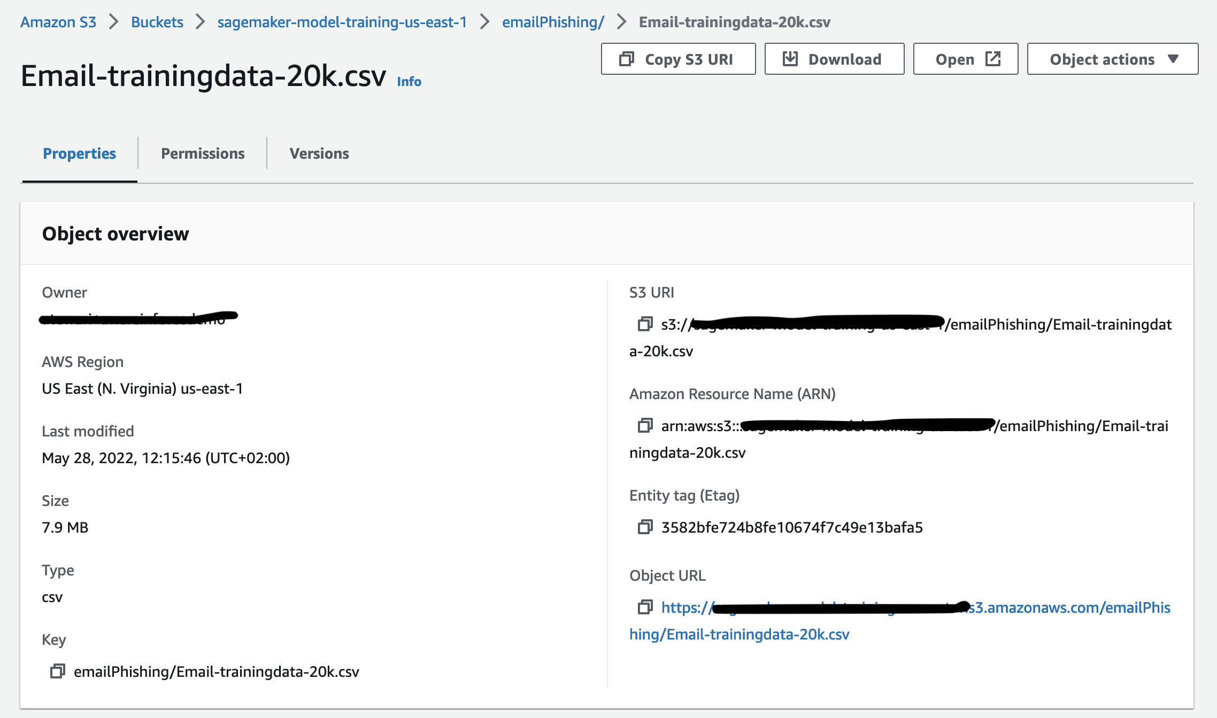
Task: Open sagemaker-model-training-us-east-1 bucket breadcrumb
Action: [x=342, y=22]
